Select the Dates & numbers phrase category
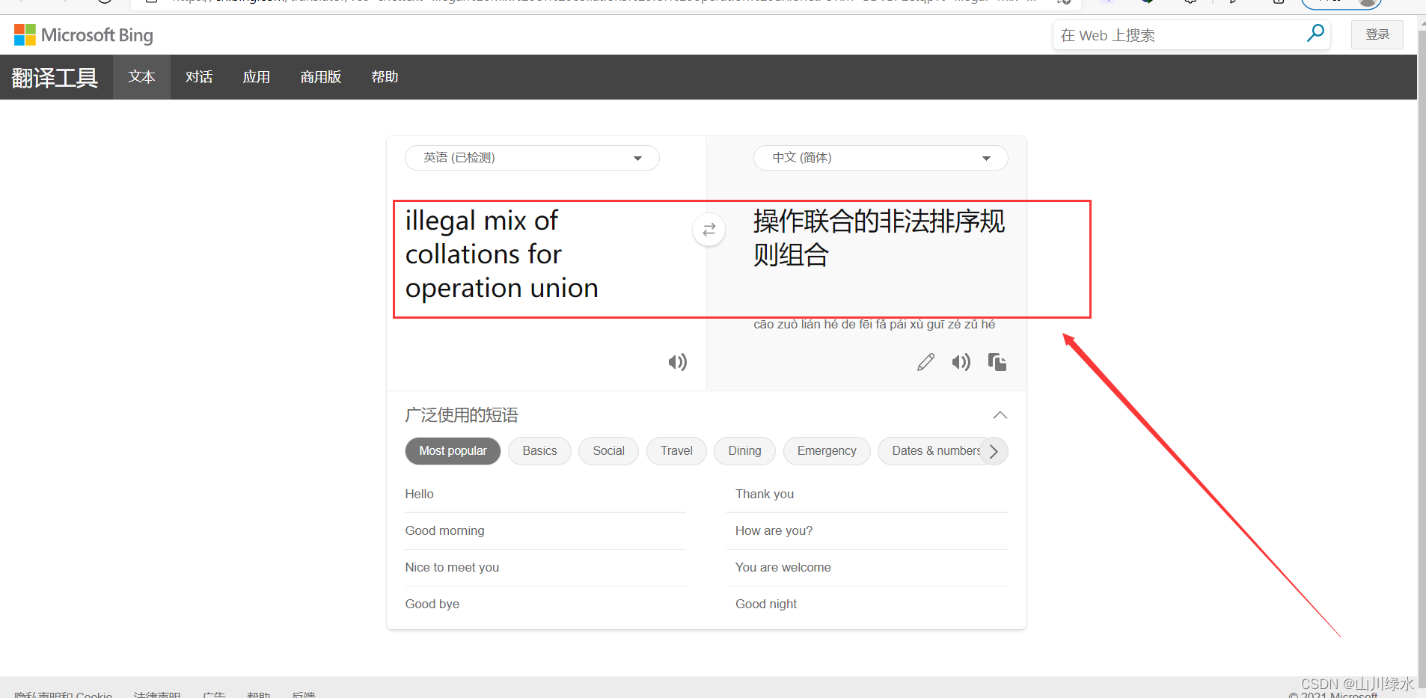1426x698 pixels. pos(935,451)
